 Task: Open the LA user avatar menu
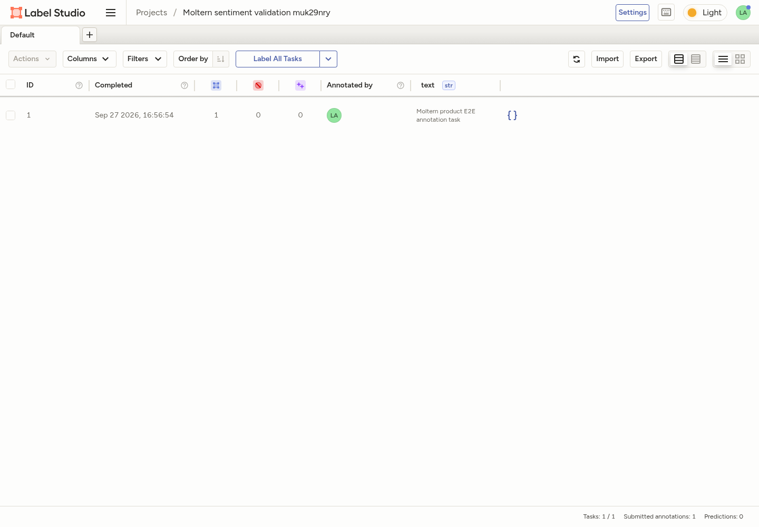743,13
